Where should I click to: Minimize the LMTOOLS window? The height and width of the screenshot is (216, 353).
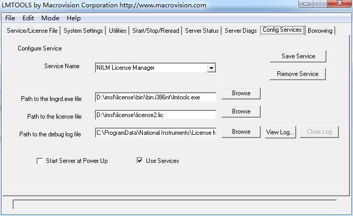tap(306, 3)
